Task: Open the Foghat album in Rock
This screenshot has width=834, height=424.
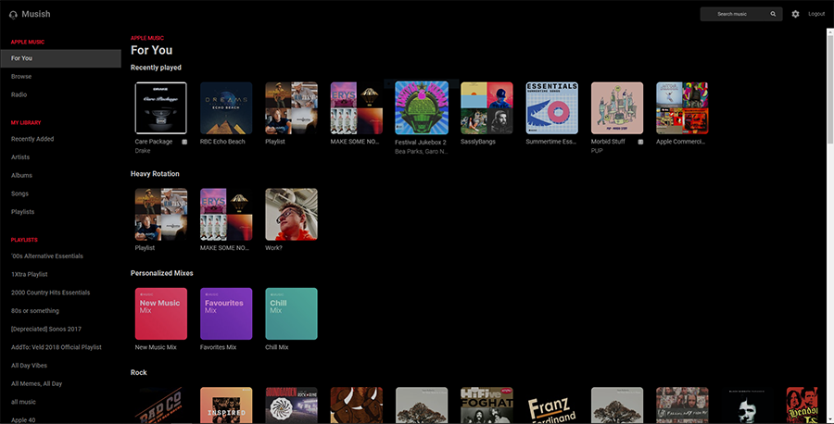Action: (x=486, y=405)
